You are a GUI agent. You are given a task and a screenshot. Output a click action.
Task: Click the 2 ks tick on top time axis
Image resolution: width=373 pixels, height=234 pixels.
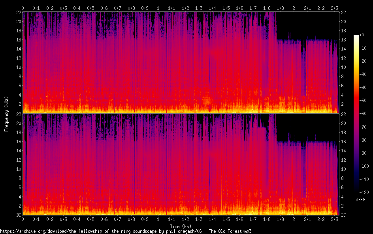[293, 8]
